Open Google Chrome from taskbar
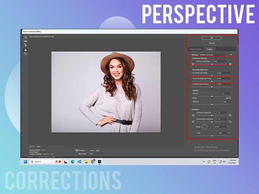Screen dimensions: 259x194 pyautogui.click(x=93, y=161)
